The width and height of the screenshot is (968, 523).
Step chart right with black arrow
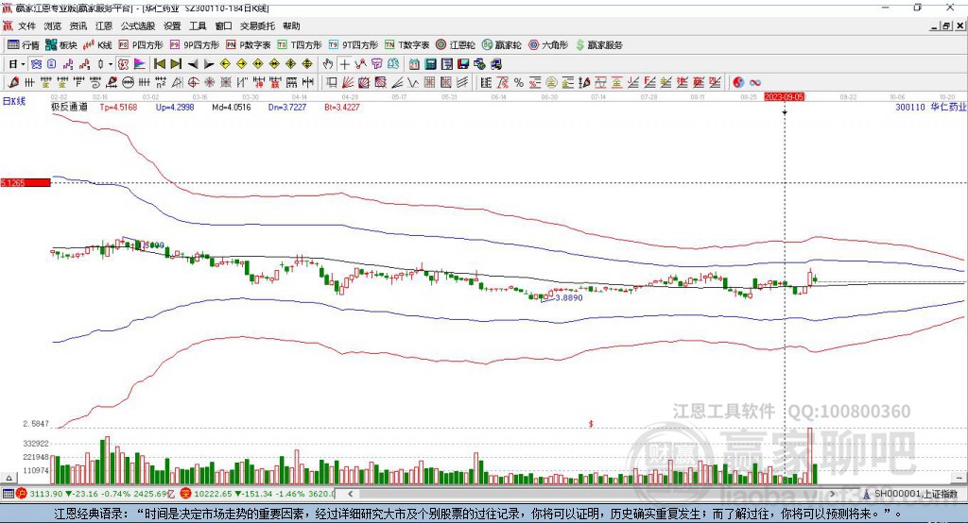[x=209, y=64]
